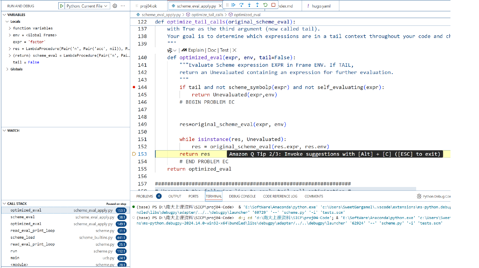This screenshot has width=479, height=268.
Task: Click the Step Out debug arrow
Action: tap(257, 5)
